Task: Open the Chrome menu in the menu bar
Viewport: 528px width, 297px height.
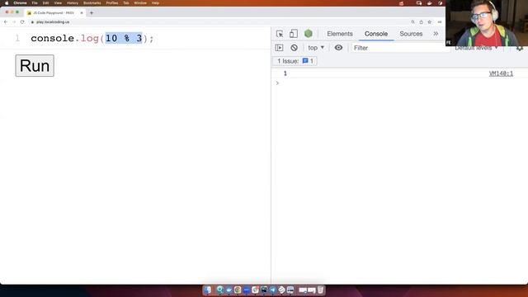Action: click(20, 2)
